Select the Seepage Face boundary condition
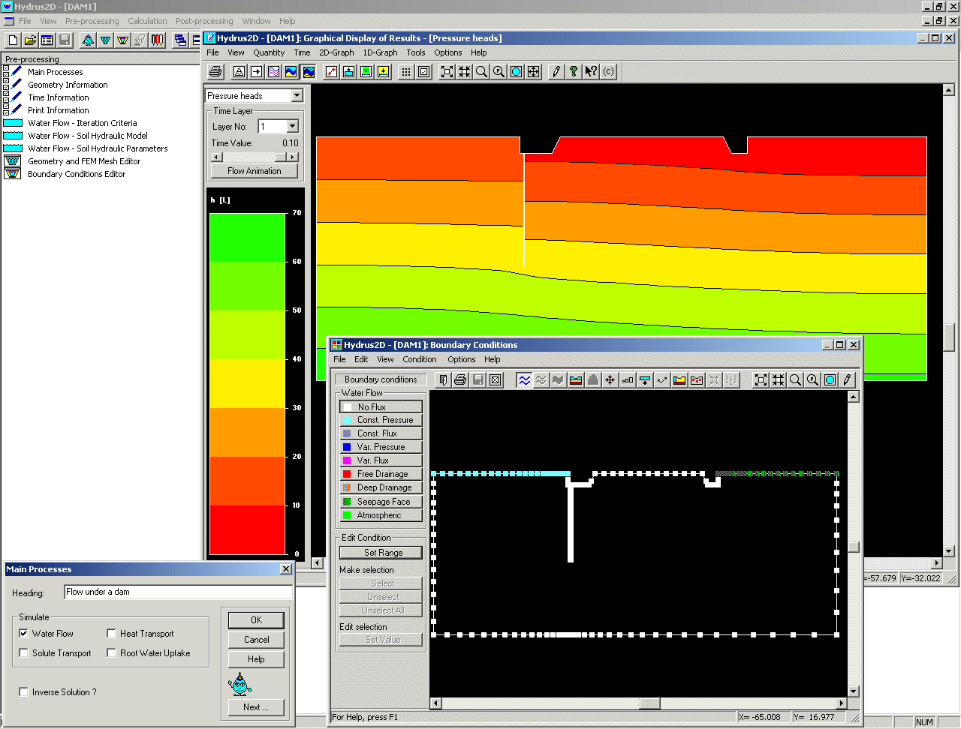 click(x=381, y=502)
